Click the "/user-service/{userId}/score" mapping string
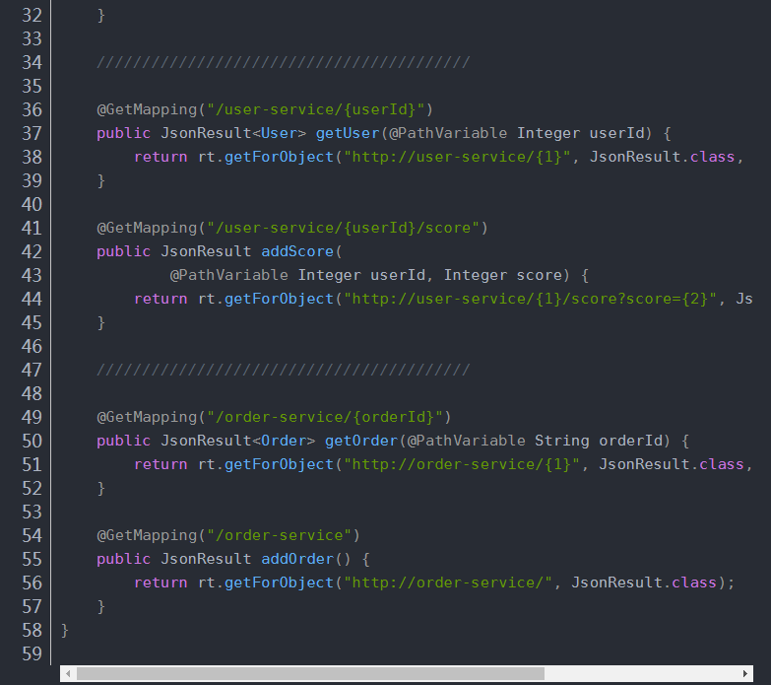The width and height of the screenshot is (771, 685). pyautogui.click(x=343, y=228)
